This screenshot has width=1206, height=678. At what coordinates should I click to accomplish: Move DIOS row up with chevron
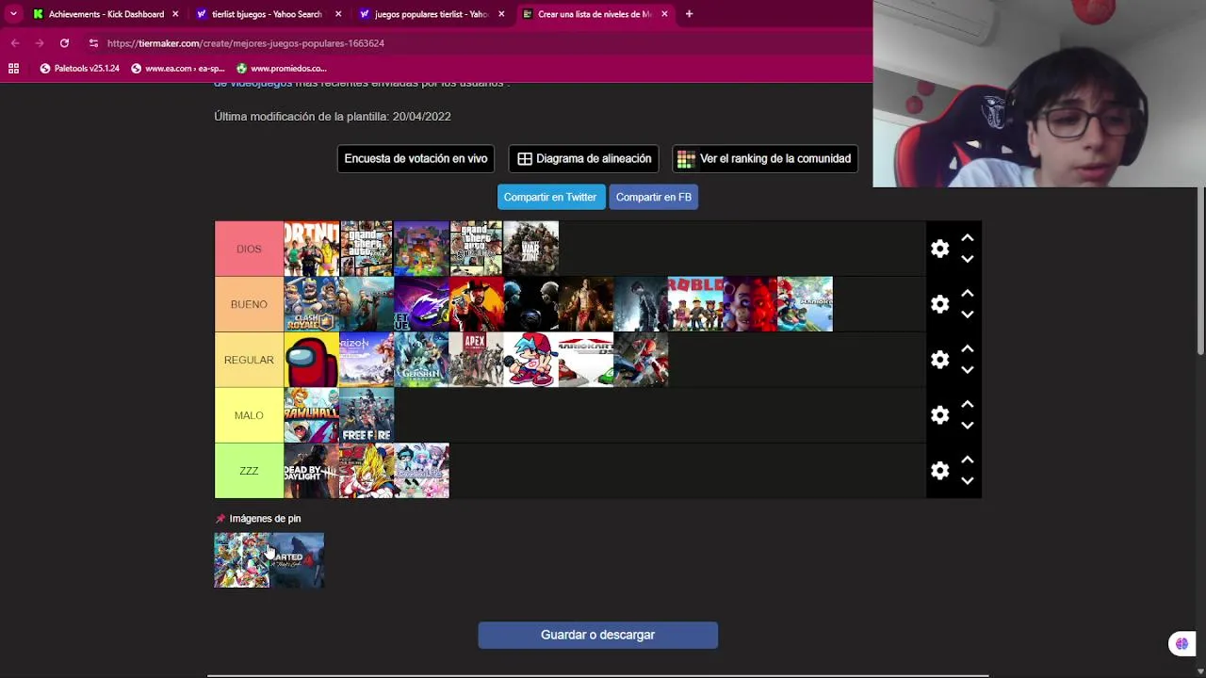coord(967,238)
